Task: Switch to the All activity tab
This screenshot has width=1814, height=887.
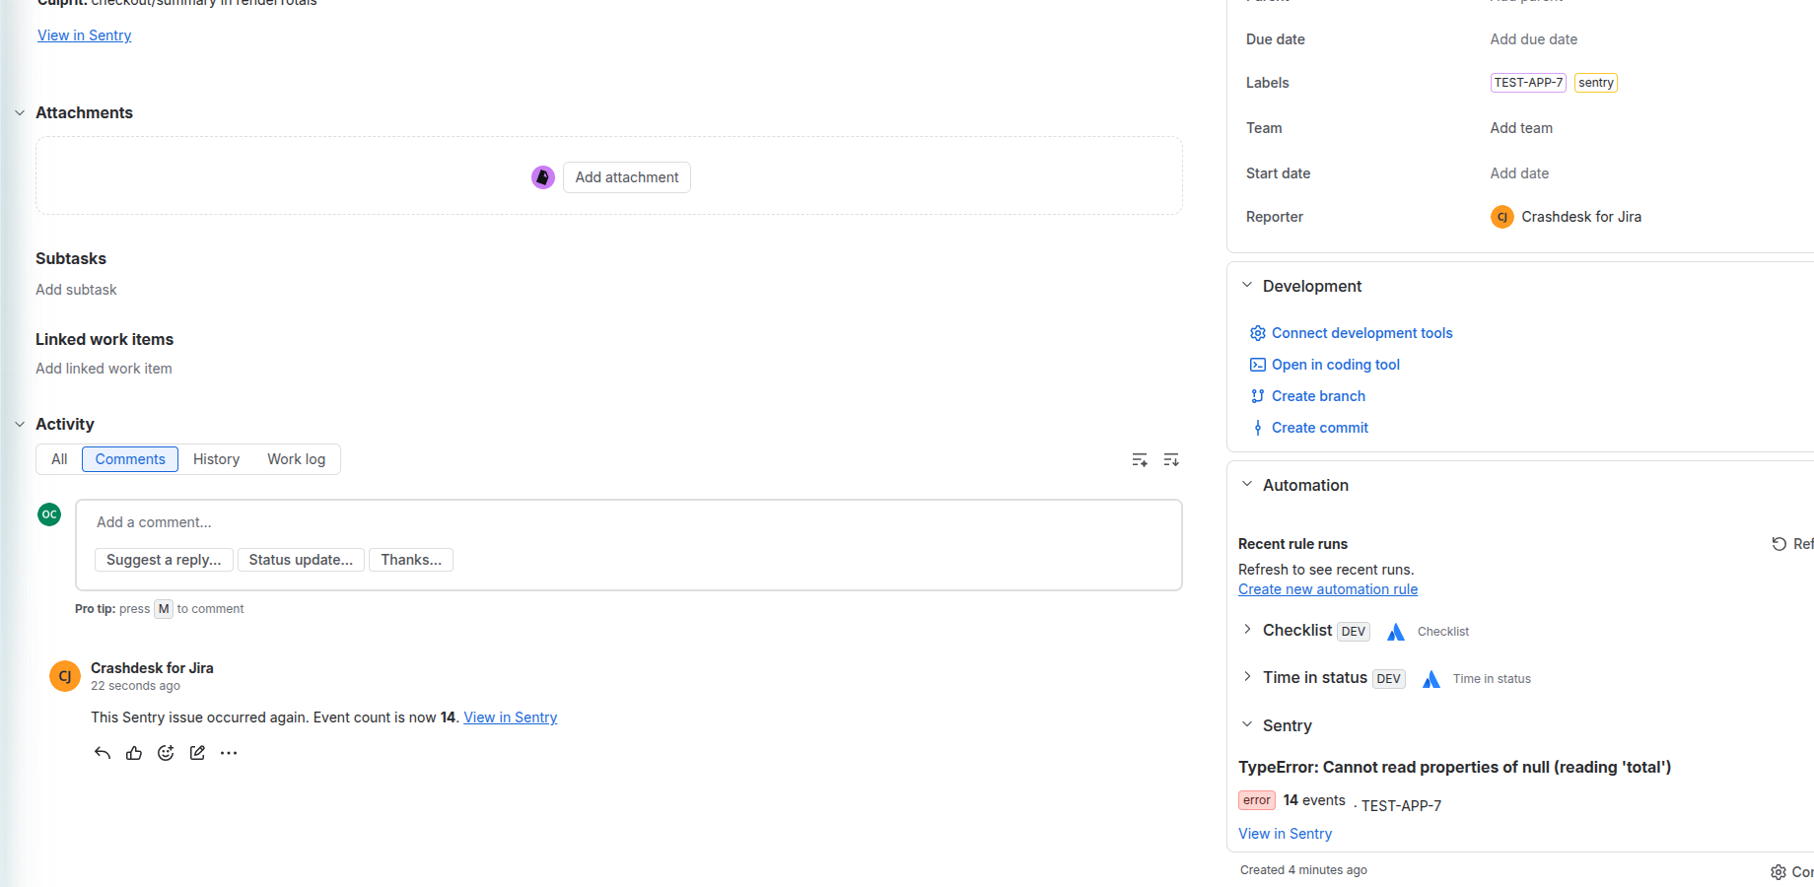Action: click(x=59, y=459)
